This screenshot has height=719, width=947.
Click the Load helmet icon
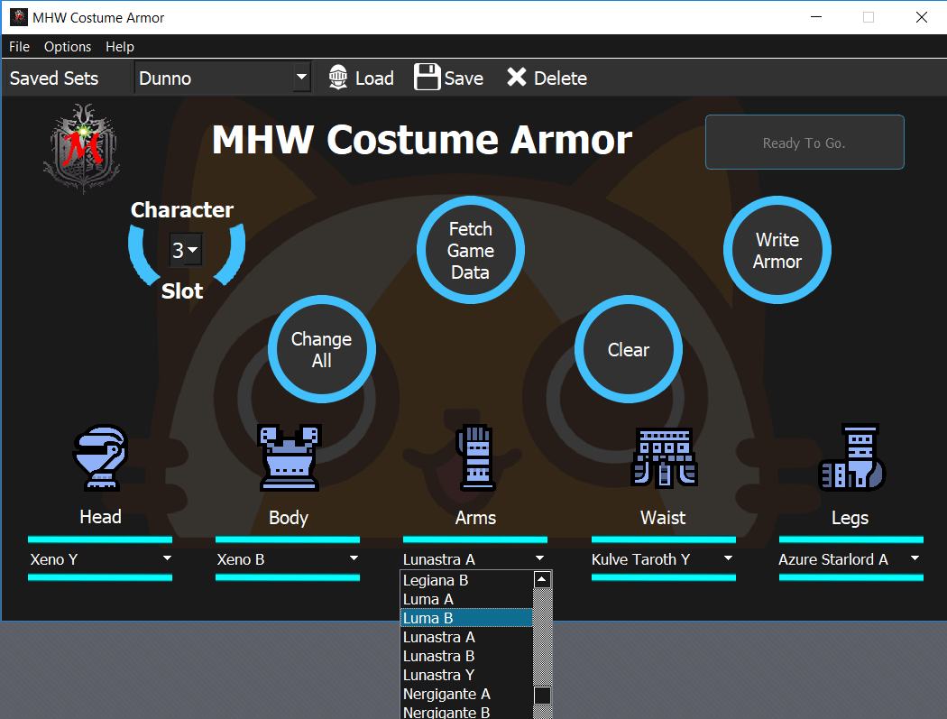(338, 78)
